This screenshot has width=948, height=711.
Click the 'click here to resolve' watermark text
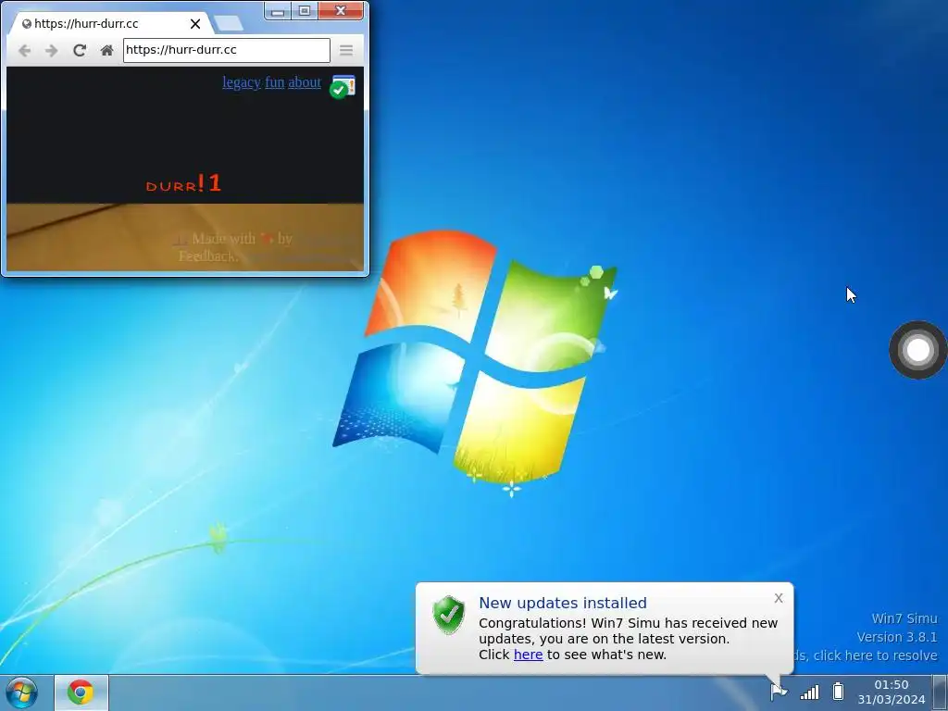pyautogui.click(x=875, y=655)
